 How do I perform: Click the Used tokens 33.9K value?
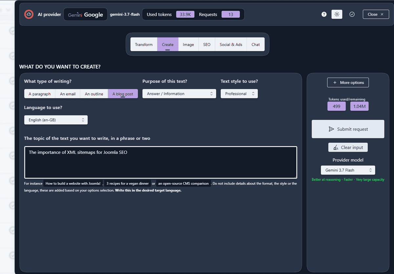tap(186, 14)
